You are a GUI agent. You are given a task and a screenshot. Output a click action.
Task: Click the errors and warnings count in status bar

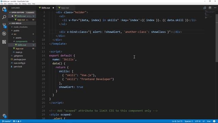17,121
